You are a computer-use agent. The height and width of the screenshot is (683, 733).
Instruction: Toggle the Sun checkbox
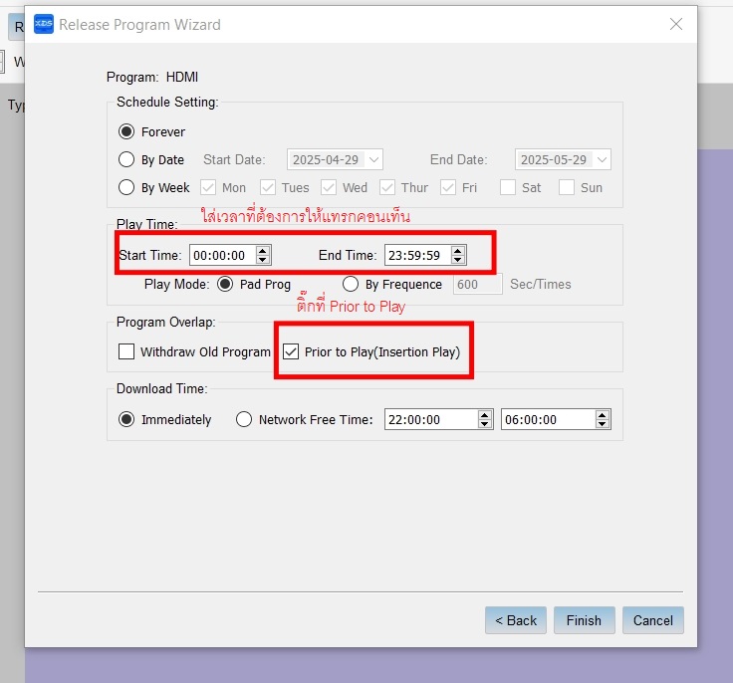pos(567,187)
